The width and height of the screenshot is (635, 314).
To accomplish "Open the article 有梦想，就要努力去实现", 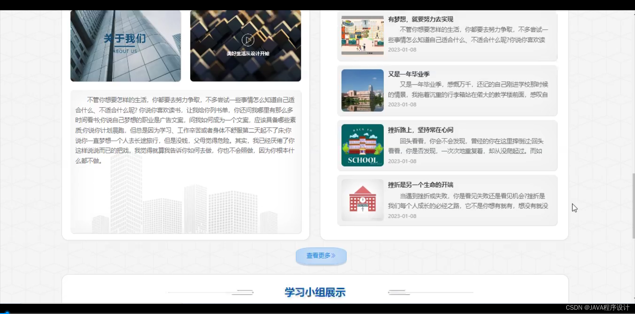I will pyautogui.click(x=421, y=19).
